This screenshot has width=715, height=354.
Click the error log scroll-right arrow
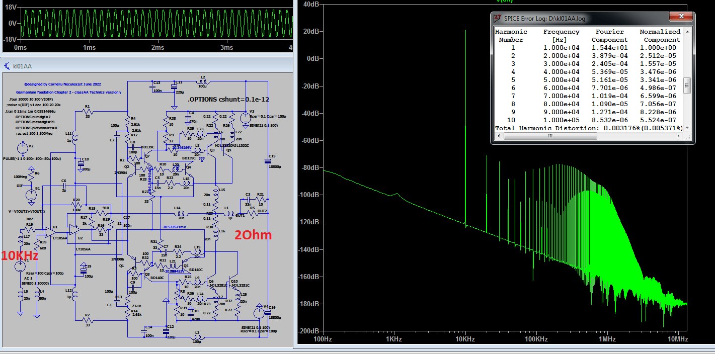679,136
